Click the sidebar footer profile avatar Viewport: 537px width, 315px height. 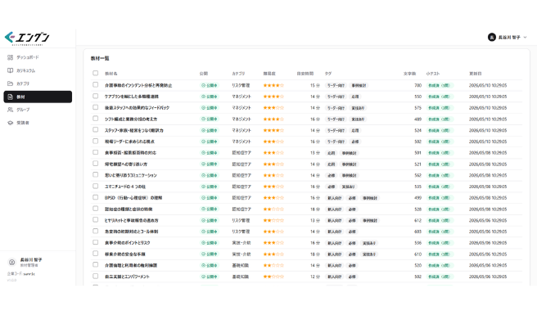(x=12, y=263)
